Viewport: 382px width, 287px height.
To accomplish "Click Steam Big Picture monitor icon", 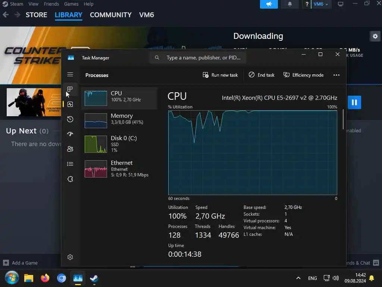I will point(340,4).
